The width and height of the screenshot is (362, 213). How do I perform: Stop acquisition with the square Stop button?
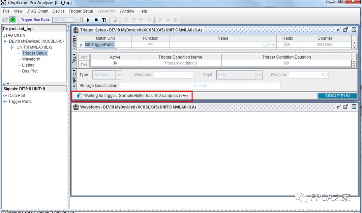coord(96,20)
